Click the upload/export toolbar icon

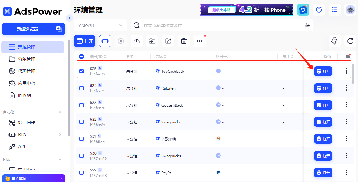[137, 41]
